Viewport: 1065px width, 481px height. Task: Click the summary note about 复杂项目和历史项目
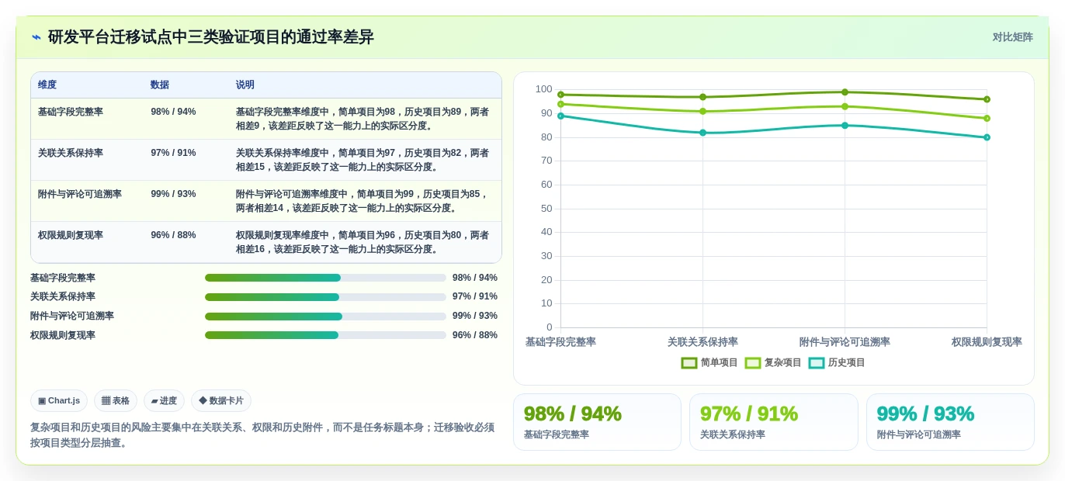coord(262,435)
